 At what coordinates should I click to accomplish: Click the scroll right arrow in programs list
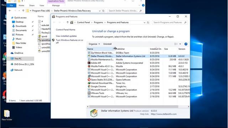coord(188,107)
